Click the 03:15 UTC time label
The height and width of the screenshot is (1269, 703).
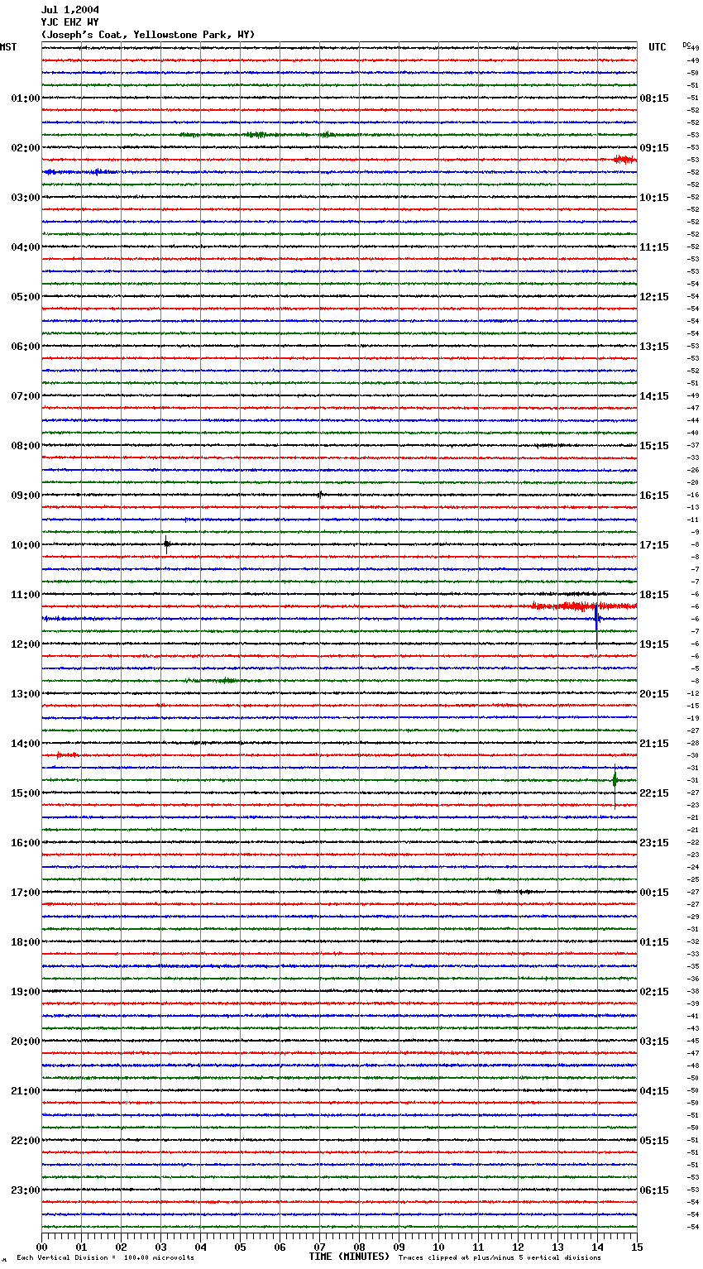pyautogui.click(x=654, y=1042)
